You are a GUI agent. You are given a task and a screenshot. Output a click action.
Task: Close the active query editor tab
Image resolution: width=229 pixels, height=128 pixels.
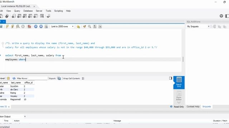pos(4,22)
